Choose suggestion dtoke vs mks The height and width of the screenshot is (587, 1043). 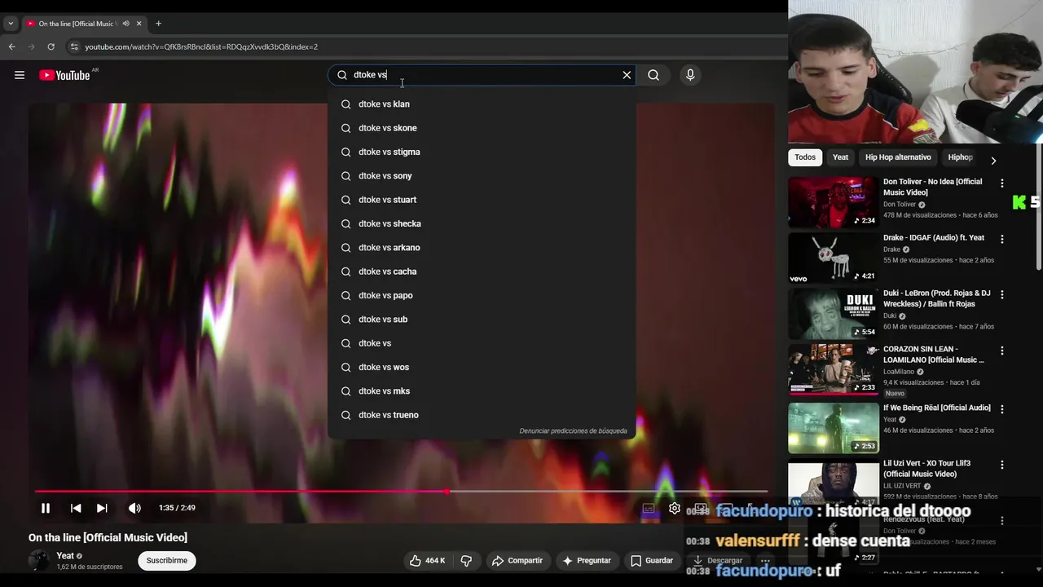pyautogui.click(x=482, y=391)
